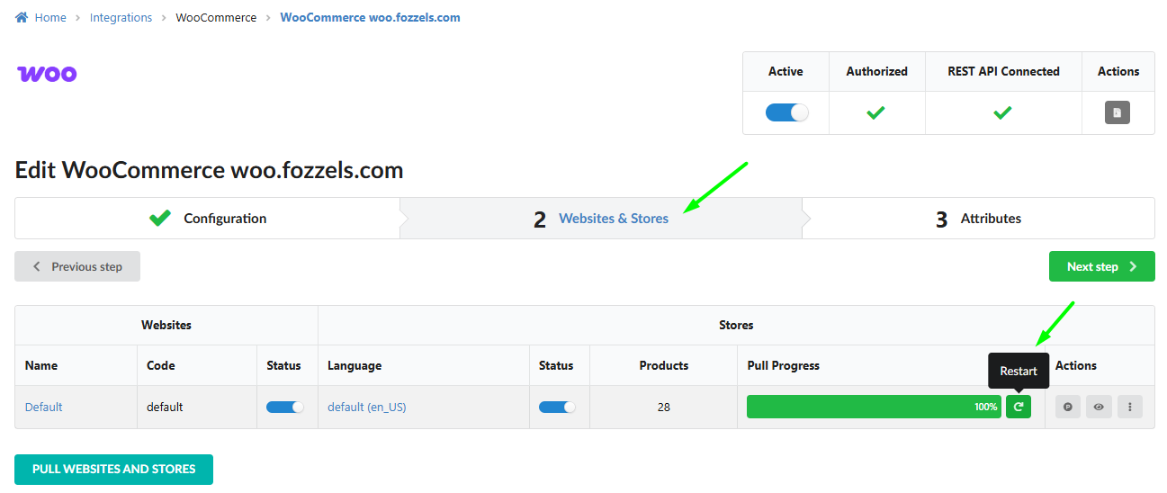Open WooCommerce woo.fozzels.com breadcrumb
1167x493 pixels.
tap(370, 17)
